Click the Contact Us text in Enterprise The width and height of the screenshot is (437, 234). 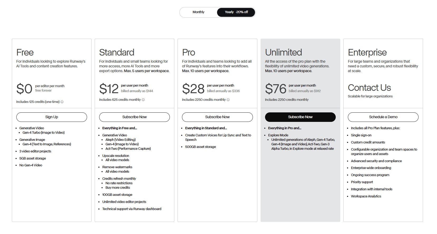(x=369, y=88)
